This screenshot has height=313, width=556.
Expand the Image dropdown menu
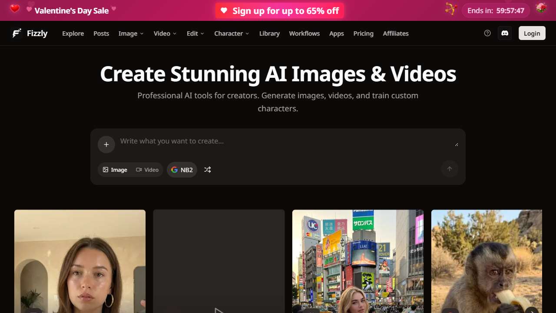point(131,33)
